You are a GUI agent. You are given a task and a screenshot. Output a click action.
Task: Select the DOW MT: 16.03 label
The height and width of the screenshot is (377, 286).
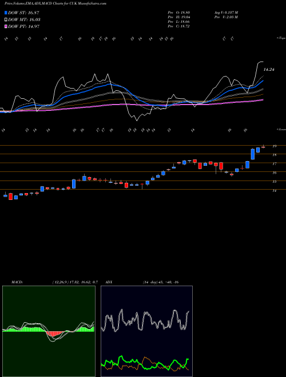click(x=24, y=20)
